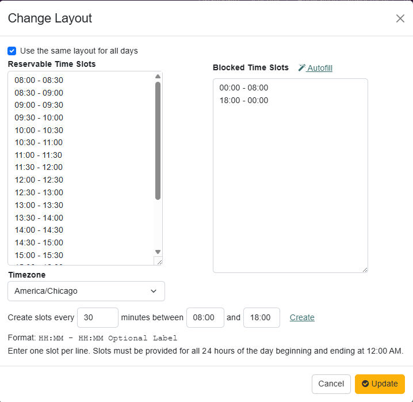Viewport: 413px width, 402px height.
Task: Focus the 08:00 start time field
Action: [205, 317]
